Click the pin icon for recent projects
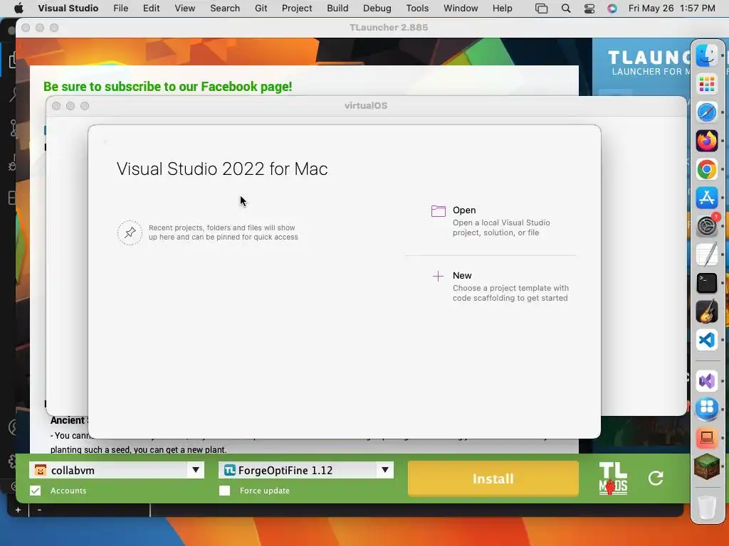Screen dimensions: 729x546 tap(130, 232)
